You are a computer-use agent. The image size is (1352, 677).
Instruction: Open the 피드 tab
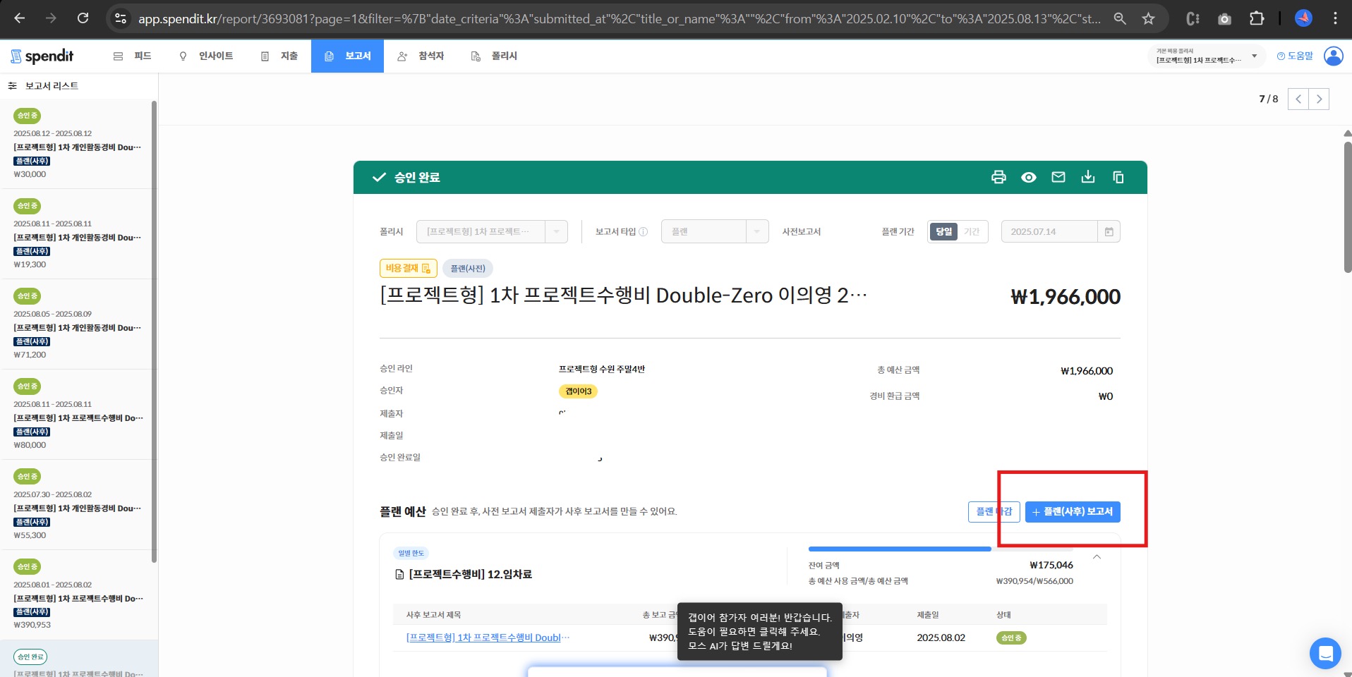point(133,56)
